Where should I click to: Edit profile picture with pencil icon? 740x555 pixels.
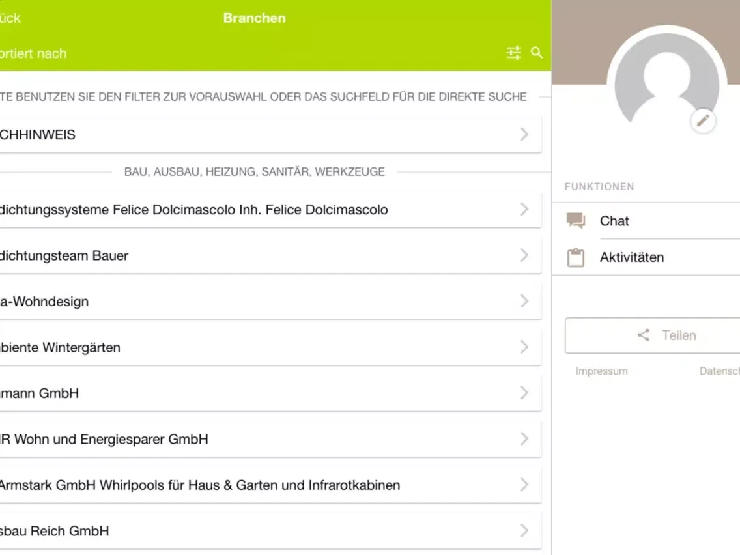[x=703, y=121]
